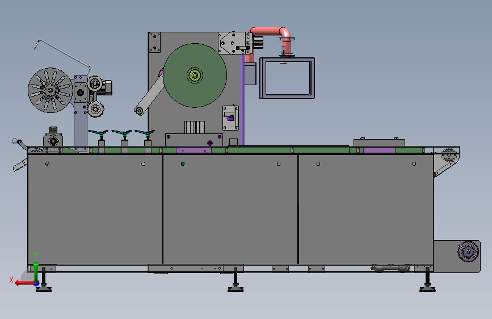Select the corner plate with four bolts
Screen dimensions: 492x319
pyautogui.click(x=154, y=43)
